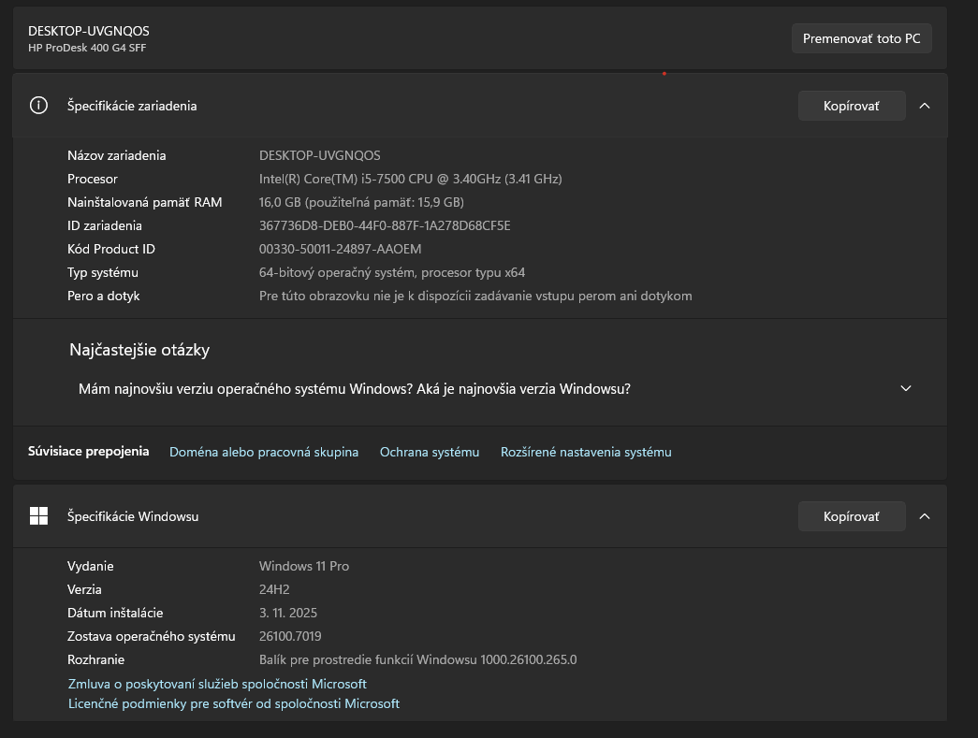
Task: Expand the Windows version FAQ chevron
Action: tap(905, 388)
